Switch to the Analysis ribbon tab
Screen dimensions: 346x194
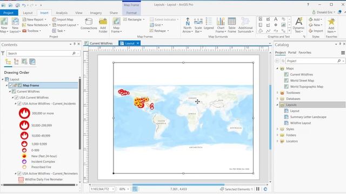click(62, 13)
